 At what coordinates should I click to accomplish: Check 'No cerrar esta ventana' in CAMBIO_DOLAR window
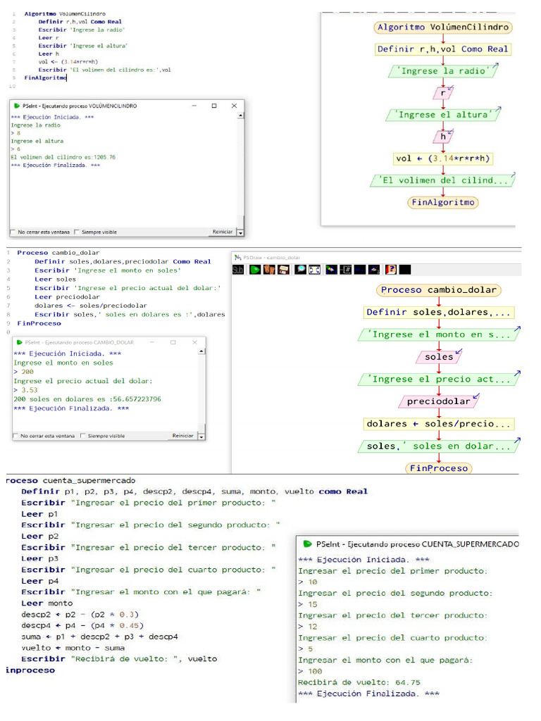16,436
